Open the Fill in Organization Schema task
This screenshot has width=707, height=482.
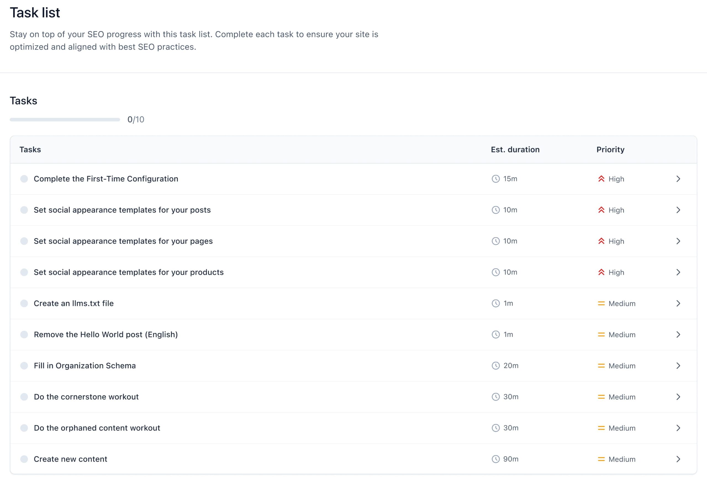coord(678,366)
